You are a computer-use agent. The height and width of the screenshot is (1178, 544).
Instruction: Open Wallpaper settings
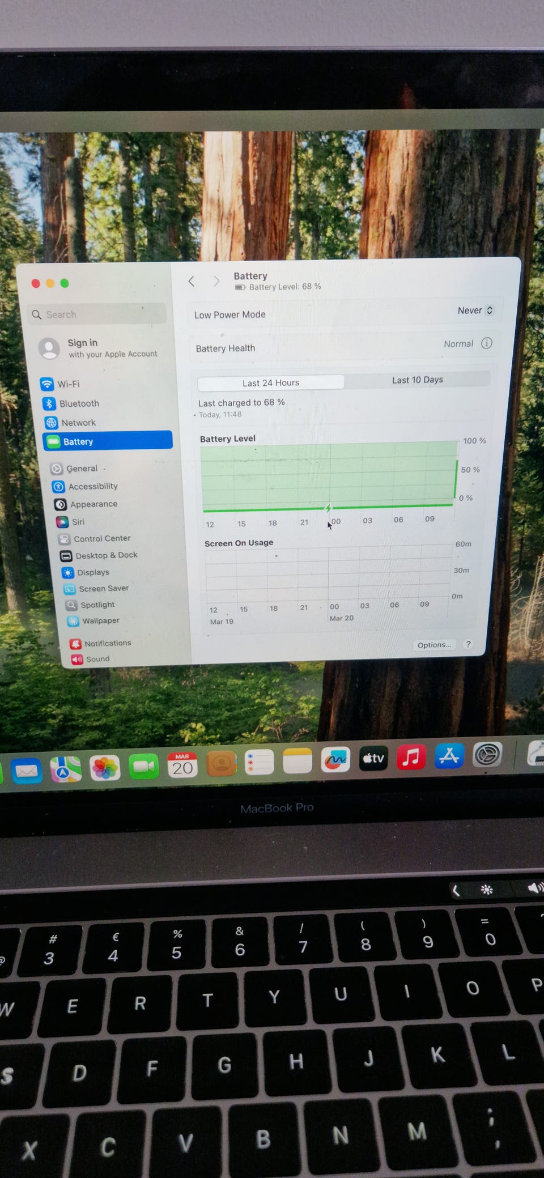(x=93, y=620)
